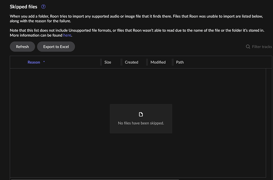The width and height of the screenshot is (273, 180).
Task: Focus the Filter tracks search field
Action: [262, 47]
